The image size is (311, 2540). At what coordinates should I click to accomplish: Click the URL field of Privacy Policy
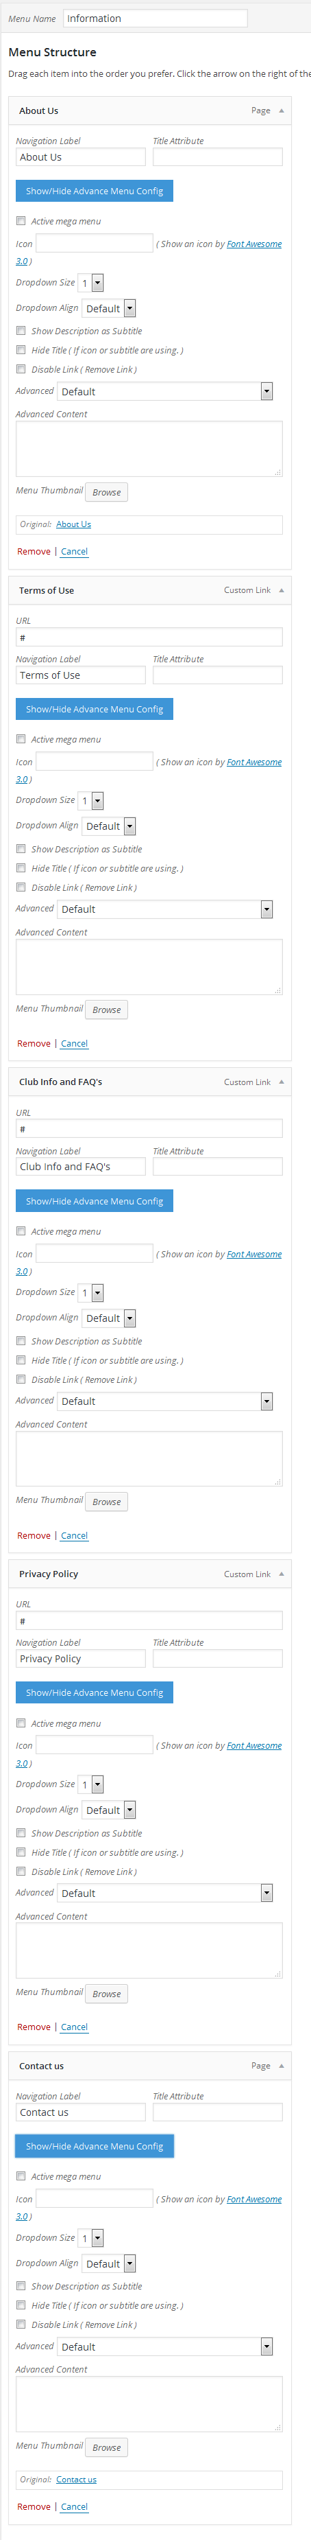coord(149,1620)
